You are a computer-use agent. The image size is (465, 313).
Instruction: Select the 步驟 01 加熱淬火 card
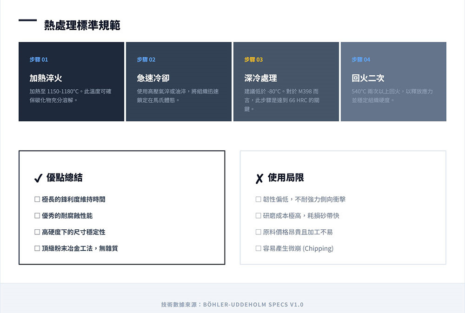[71, 82]
